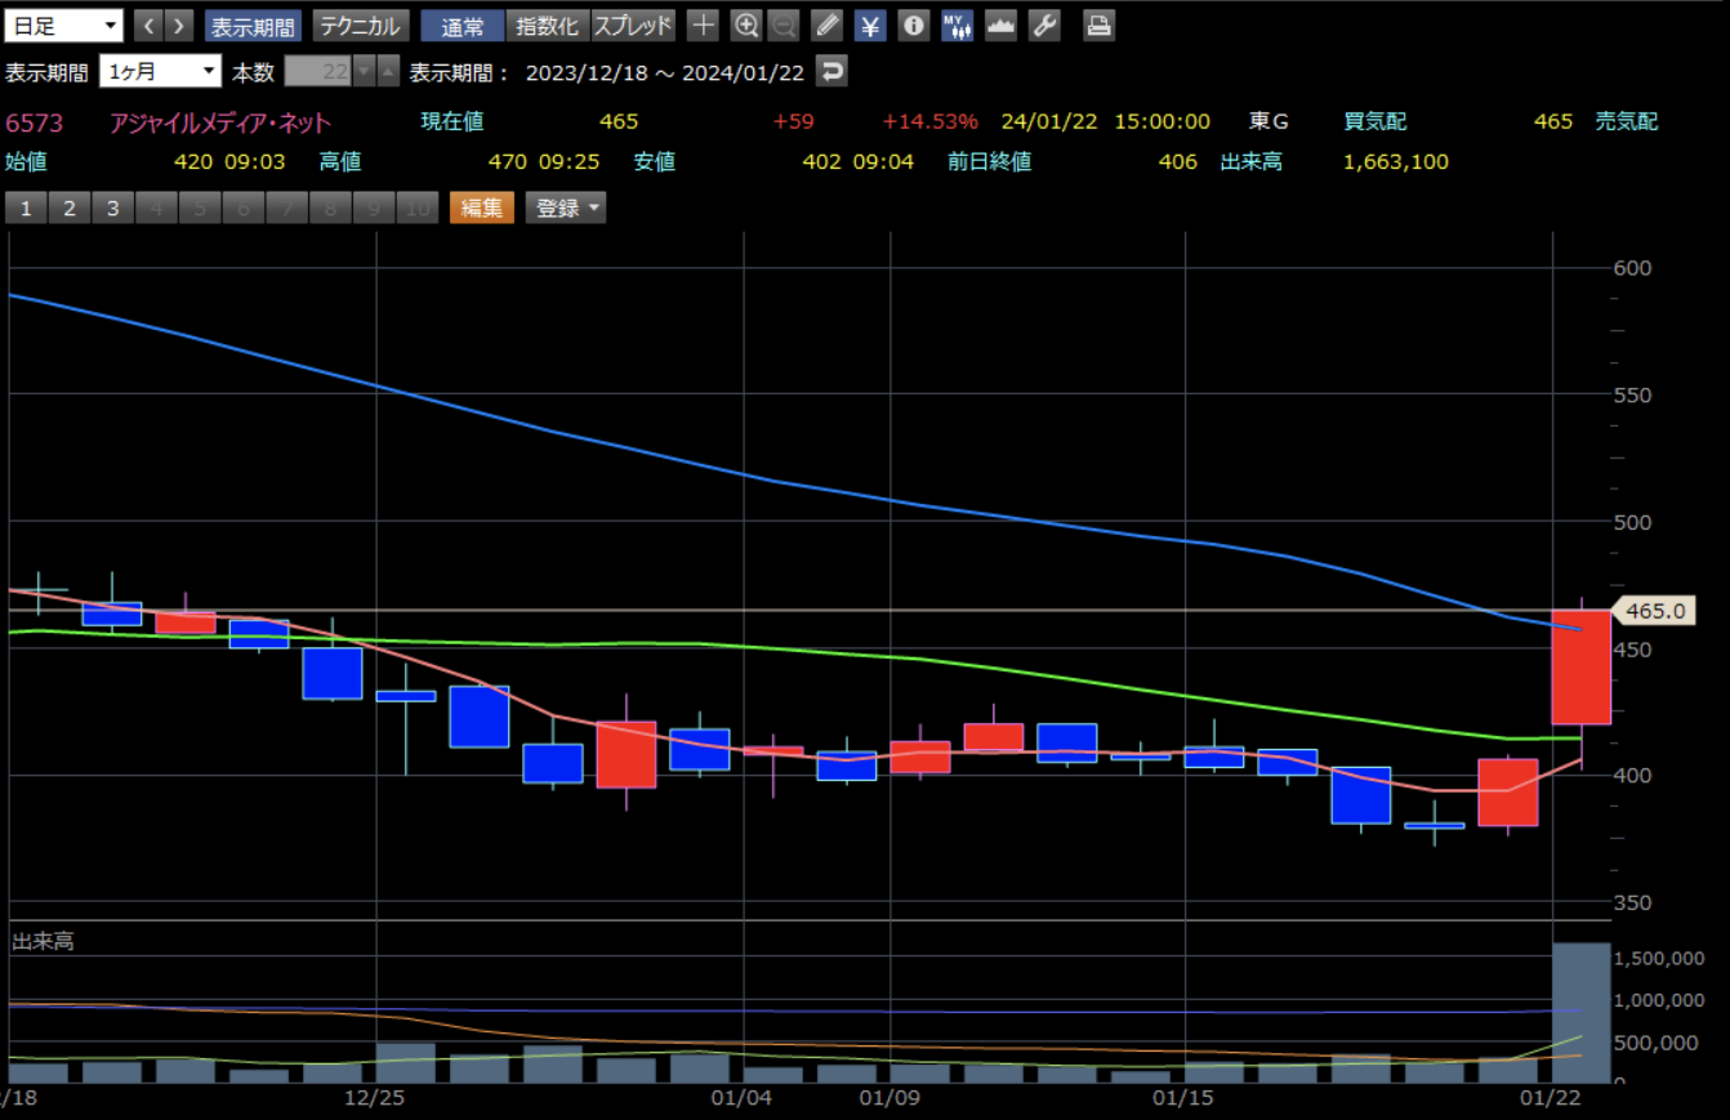Zoom in with the magnifier plus icon
The width and height of the screenshot is (1730, 1120).
(746, 26)
